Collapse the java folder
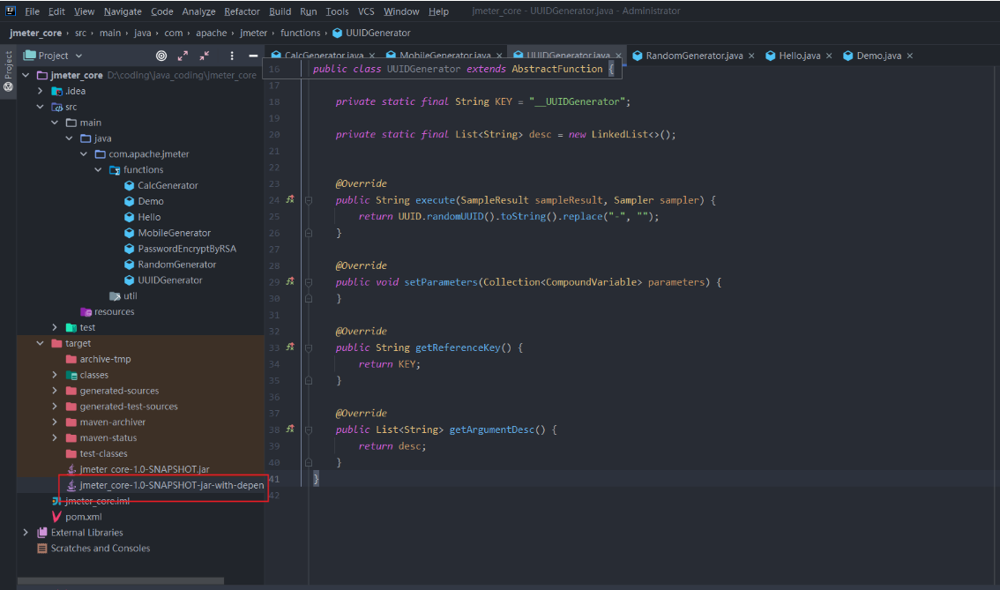Image resolution: width=1000 pixels, height=590 pixels. click(69, 138)
